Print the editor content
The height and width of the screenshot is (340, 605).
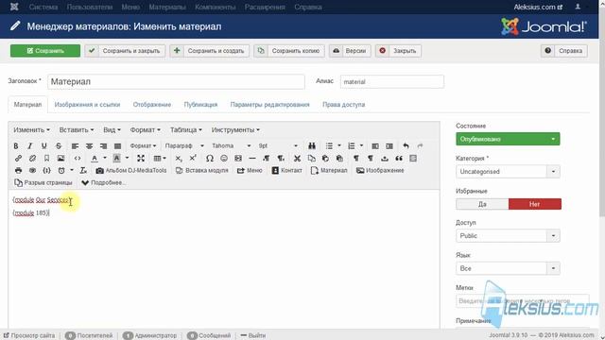pyautogui.click(x=18, y=170)
